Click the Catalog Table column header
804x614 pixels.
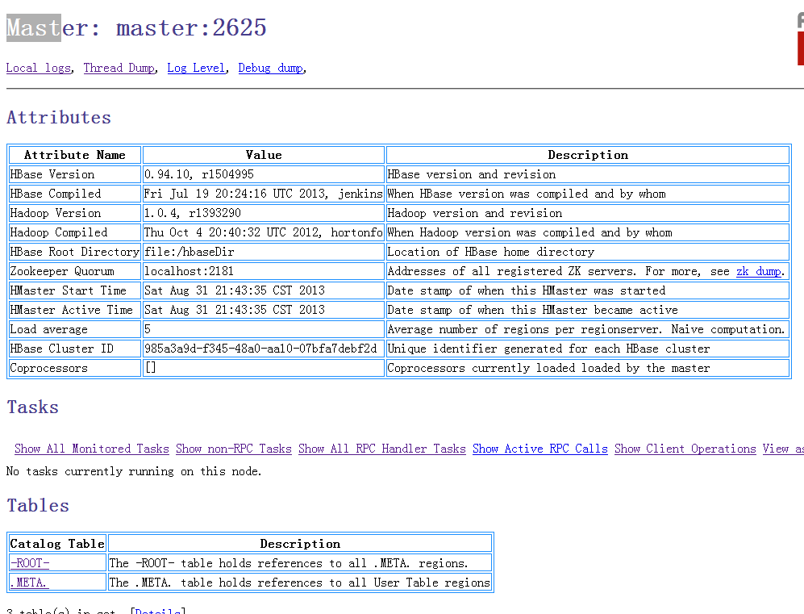[57, 544]
